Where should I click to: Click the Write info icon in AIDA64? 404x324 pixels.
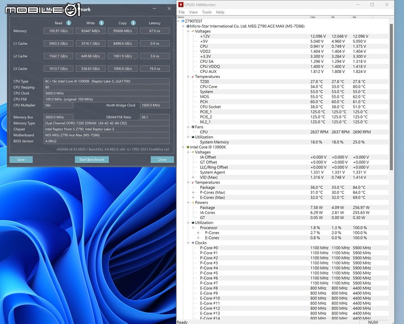[102, 23]
